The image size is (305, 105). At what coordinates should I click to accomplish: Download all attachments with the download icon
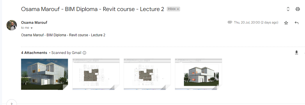[297, 52]
